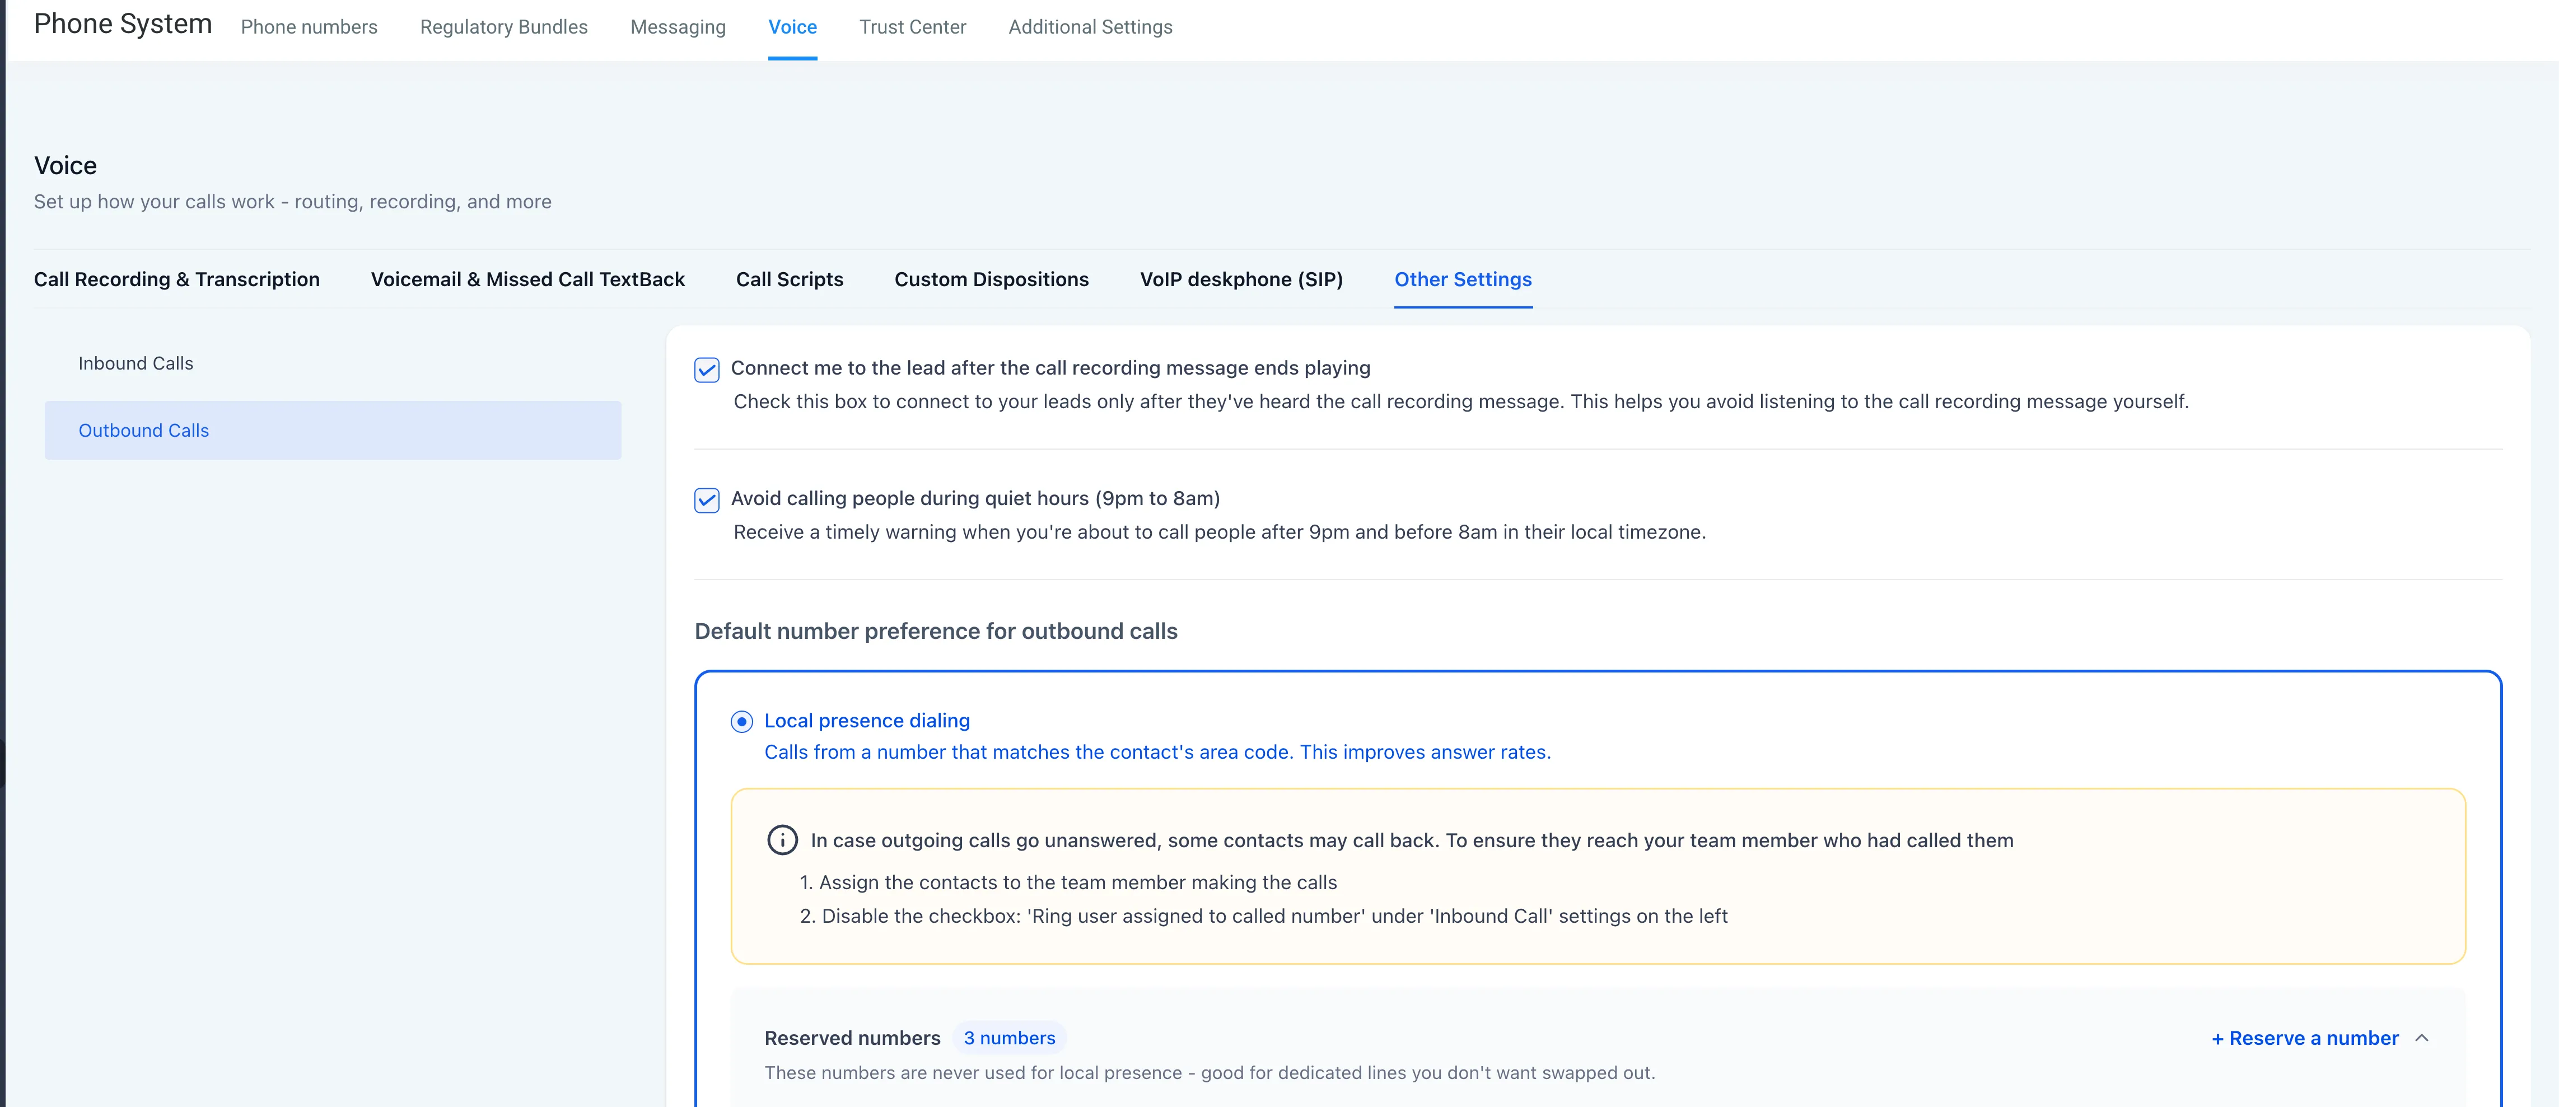Click the 'Disable the checkbox' instruction line
This screenshot has height=1107, width=2559.
(x=1264, y=915)
